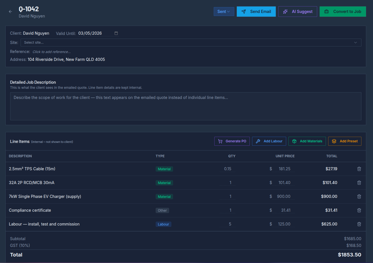
Task: Edit unit price 125.00 for Labour
Action: pos(284,224)
